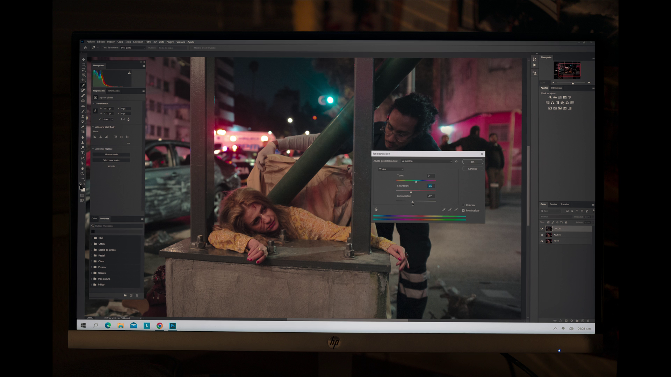Select the Zoom magnifier tool
The height and width of the screenshot is (377, 671).
coord(82,173)
